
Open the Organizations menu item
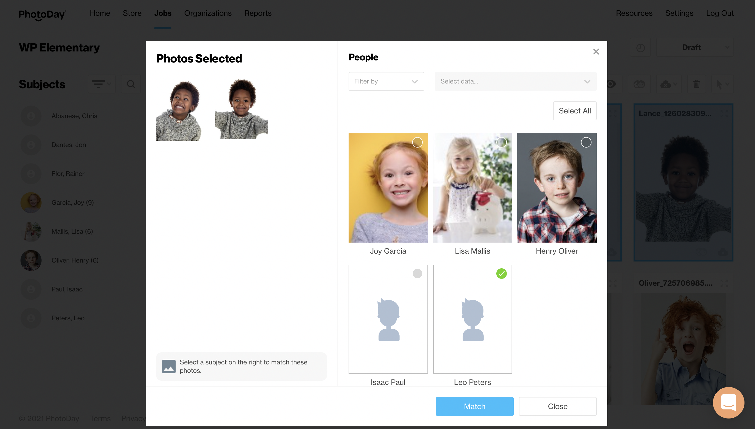(x=208, y=13)
